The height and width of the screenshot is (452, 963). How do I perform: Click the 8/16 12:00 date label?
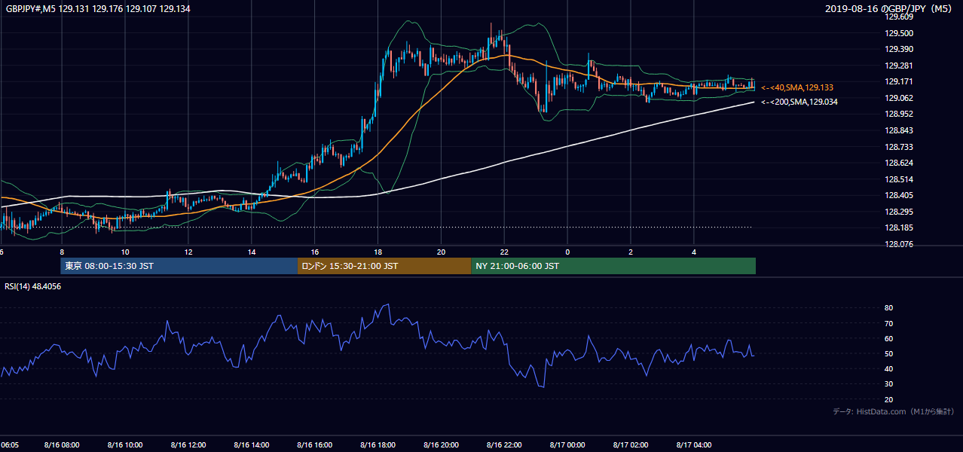click(x=188, y=445)
